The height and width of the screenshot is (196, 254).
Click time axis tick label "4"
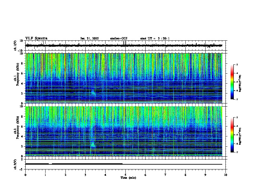(x=106, y=175)
